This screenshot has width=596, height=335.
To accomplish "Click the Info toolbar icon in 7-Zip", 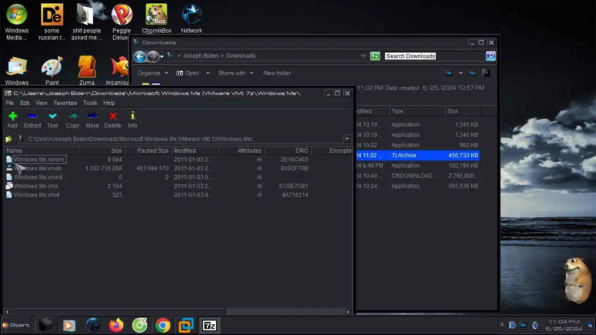I will [133, 120].
